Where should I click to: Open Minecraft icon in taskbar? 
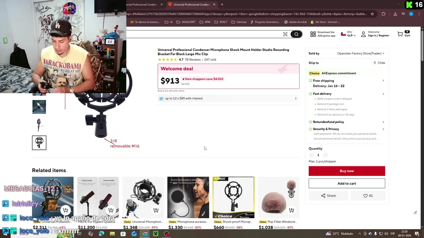pos(156,234)
